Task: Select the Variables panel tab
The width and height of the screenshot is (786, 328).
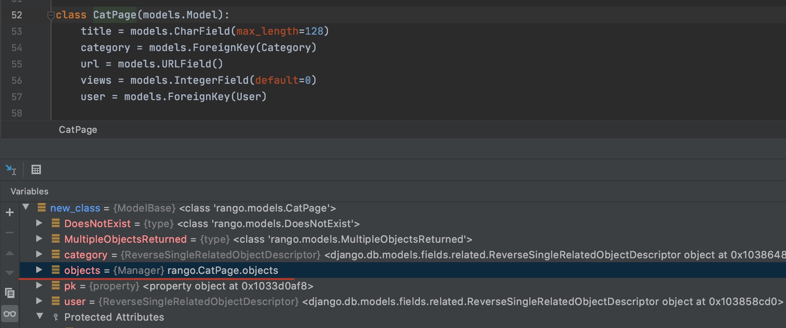Action: tap(30, 191)
